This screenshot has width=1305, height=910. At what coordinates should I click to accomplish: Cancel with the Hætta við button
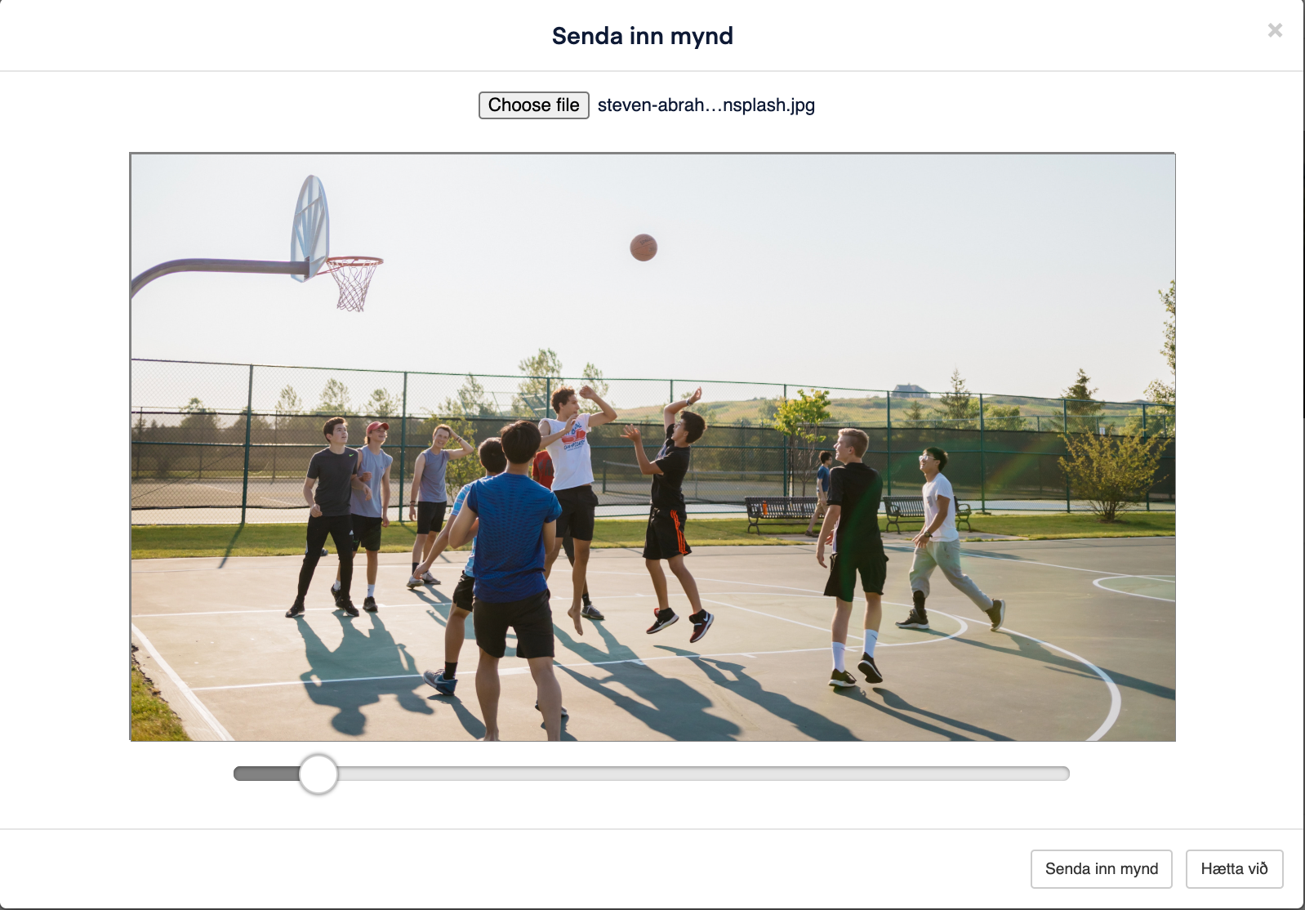(1234, 868)
